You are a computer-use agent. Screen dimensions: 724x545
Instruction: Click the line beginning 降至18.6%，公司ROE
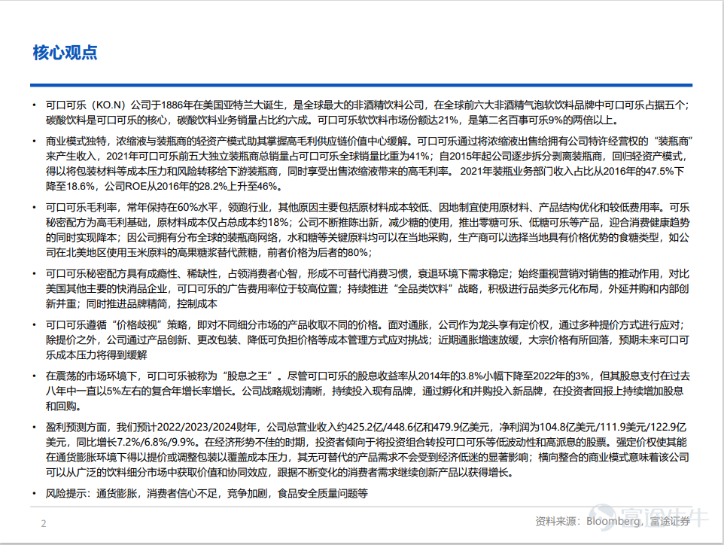[x=164, y=187]
